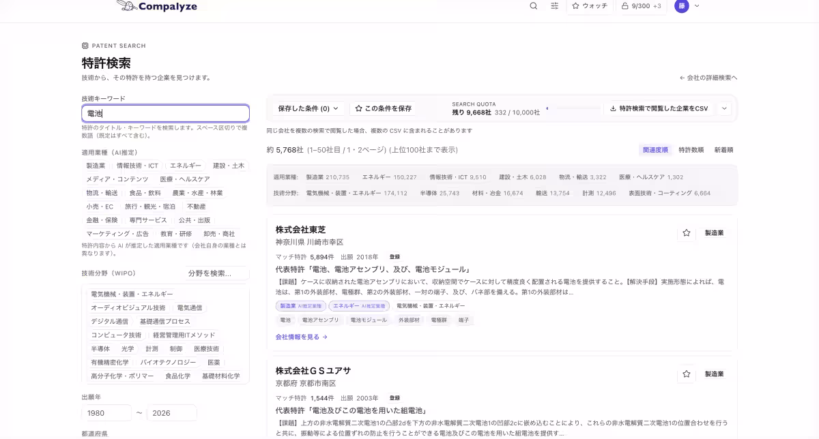The height and width of the screenshot is (439, 819).
Task: Click the エネルギー AI推定業種 tag on 東芝
Action: (x=359, y=306)
